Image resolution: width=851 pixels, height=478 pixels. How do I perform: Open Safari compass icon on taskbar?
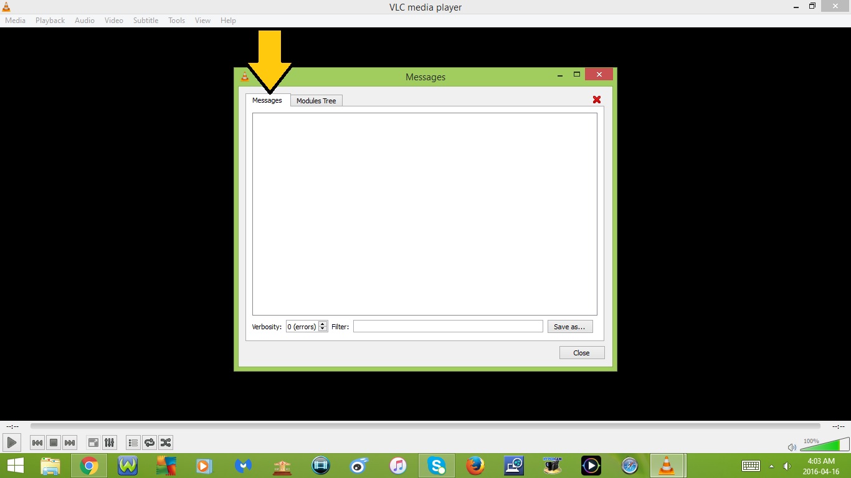click(x=630, y=466)
